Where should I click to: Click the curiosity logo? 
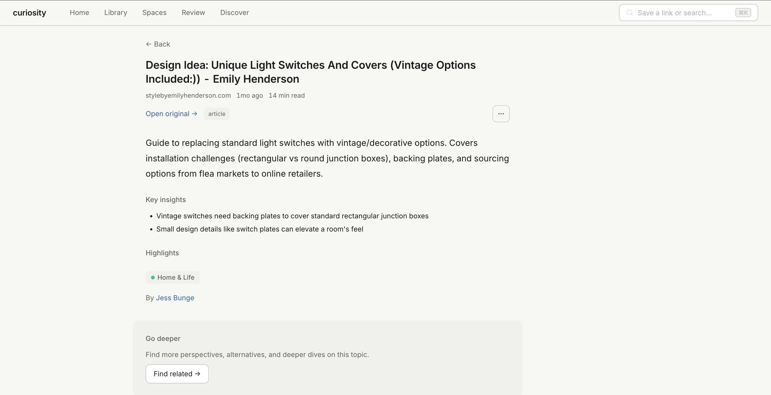[29, 13]
